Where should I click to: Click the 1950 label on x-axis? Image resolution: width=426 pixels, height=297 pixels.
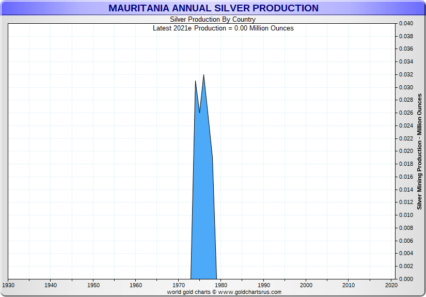click(93, 285)
